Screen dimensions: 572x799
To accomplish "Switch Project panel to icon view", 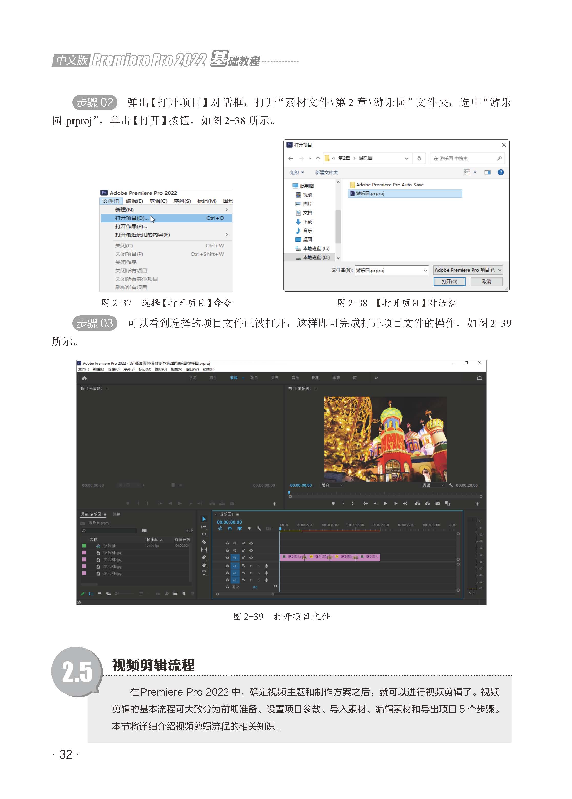I will 100,594.
